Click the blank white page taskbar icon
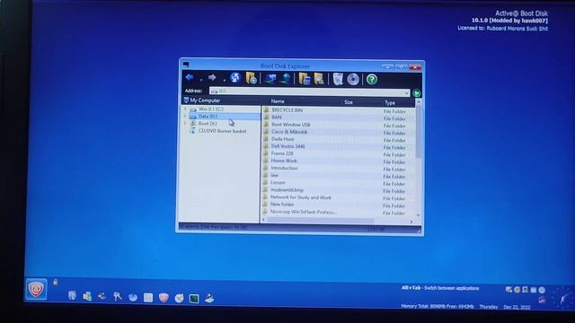 (148, 297)
